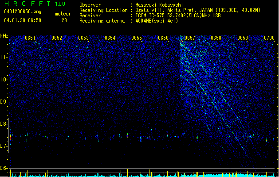Click the "Receiving Location" label

coord(103,10)
